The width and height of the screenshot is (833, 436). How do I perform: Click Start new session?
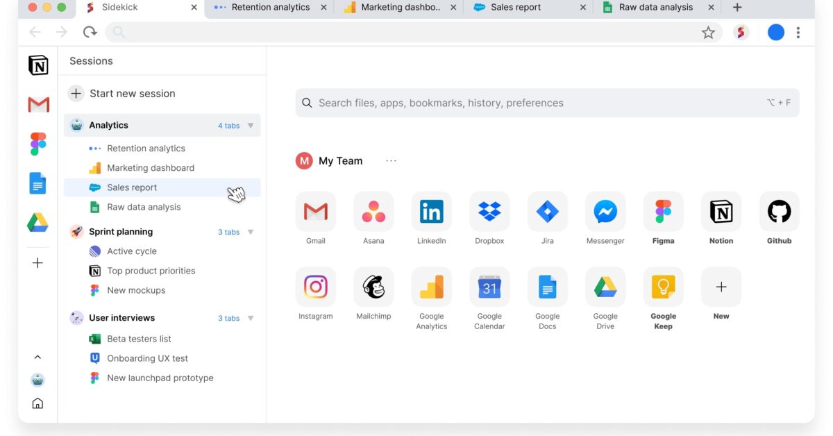pos(131,93)
